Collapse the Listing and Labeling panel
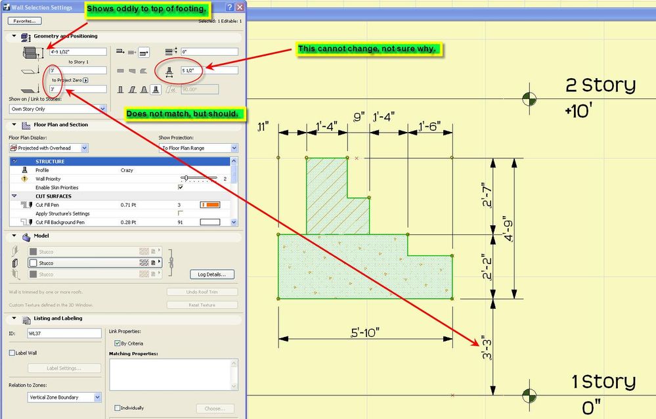Viewport: 656px width, 419px height. coord(14,319)
